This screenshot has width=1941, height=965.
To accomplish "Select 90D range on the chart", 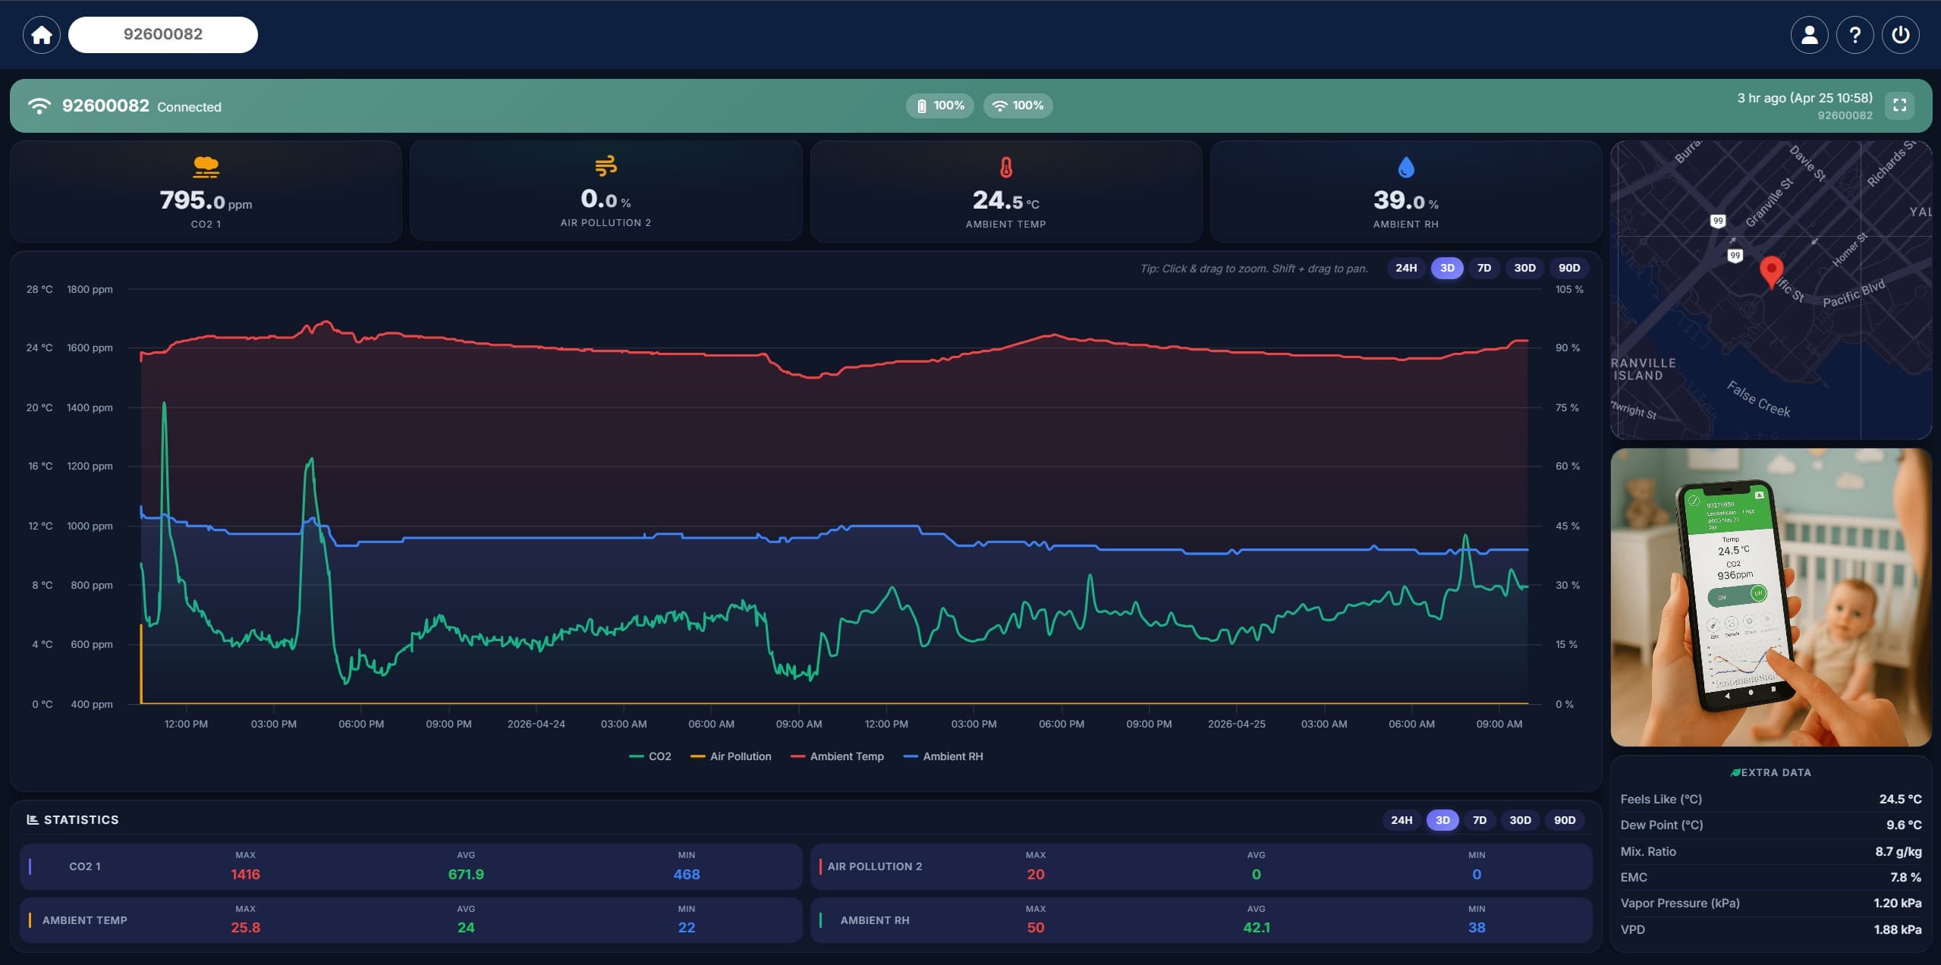I will (x=1568, y=268).
